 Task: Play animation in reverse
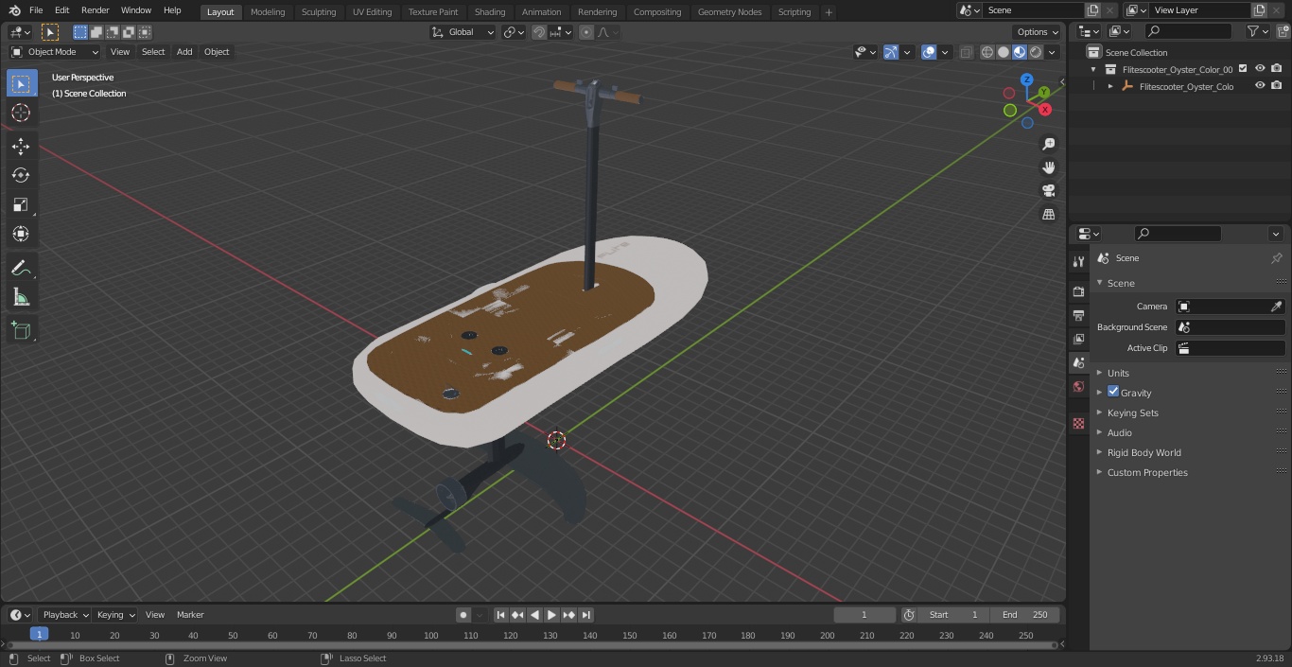click(535, 615)
